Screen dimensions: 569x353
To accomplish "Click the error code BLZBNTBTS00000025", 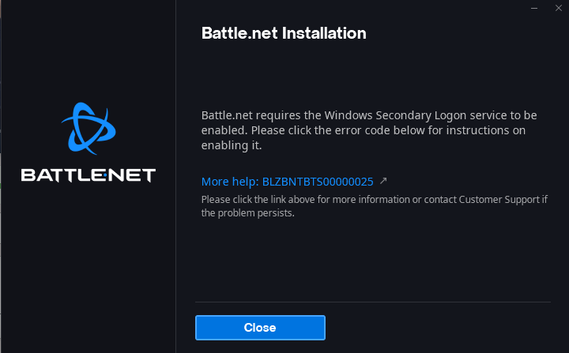I will point(318,182).
